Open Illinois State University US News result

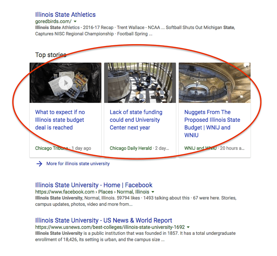[x=103, y=220]
